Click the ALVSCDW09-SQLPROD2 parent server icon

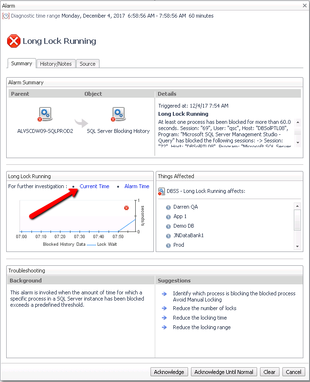[45, 114]
